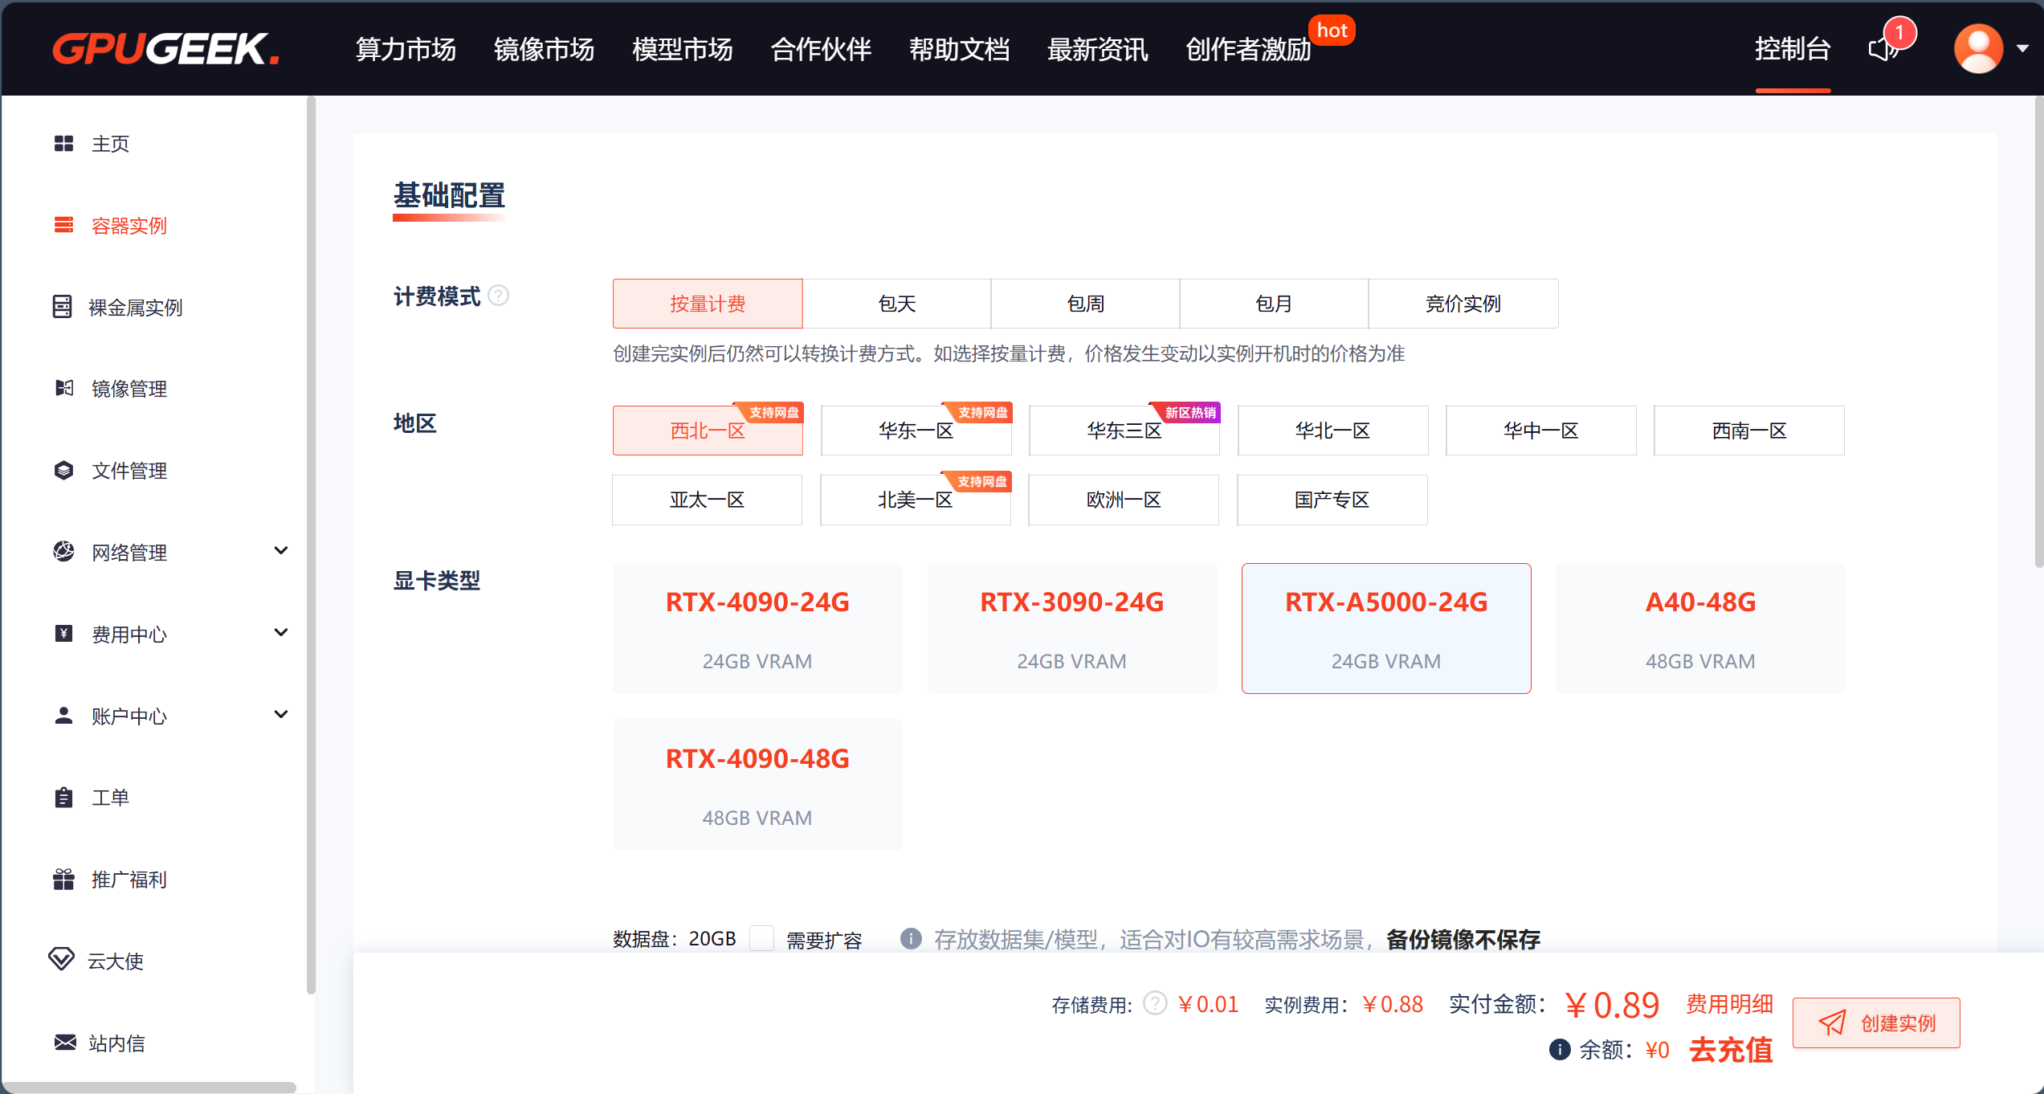The height and width of the screenshot is (1094, 2044).
Task: Click the GPUGEEK logo
Action: [165, 49]
